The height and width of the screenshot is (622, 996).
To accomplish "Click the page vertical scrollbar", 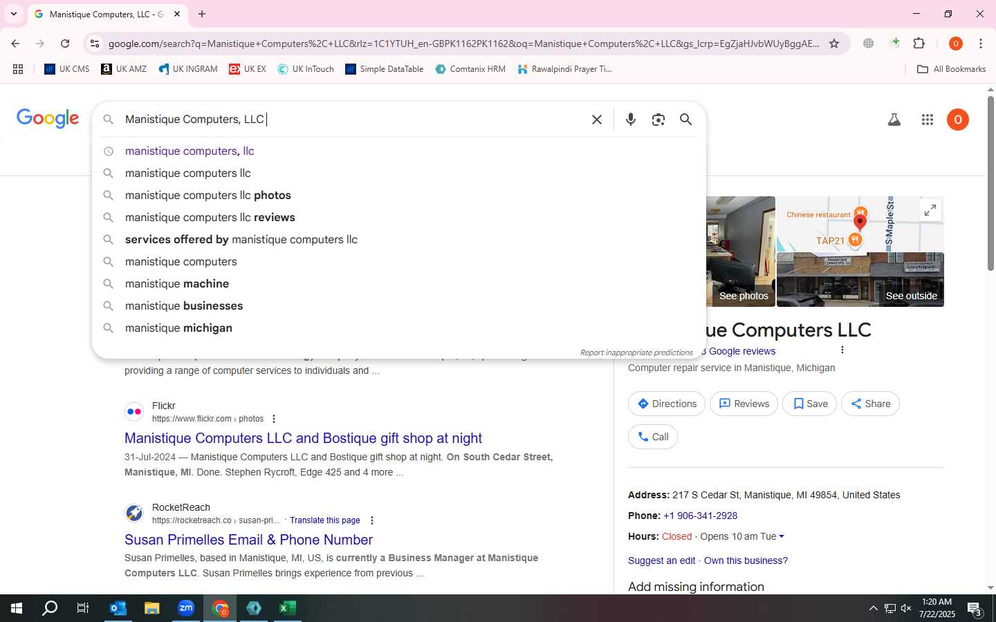I will pos(990,183).
